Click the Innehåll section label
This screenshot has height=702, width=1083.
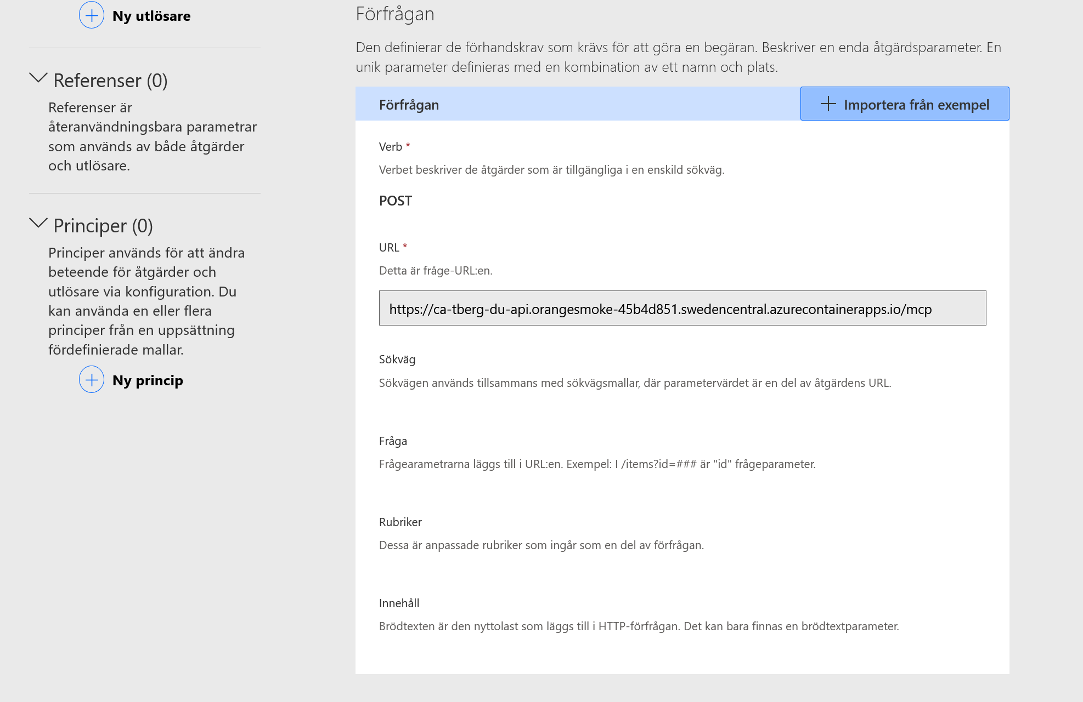click(399, 603)
